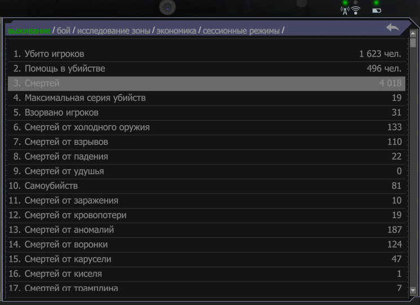Open the исследование зоны tab

[113, 31]
